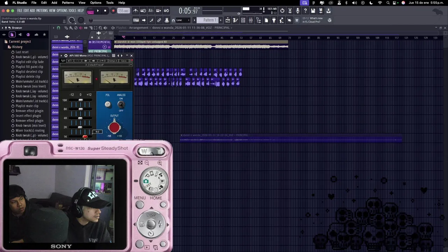Expand API-560 plugin menu arrow
The height and width of the screenshot is (252, 448).
click(62, 56)
